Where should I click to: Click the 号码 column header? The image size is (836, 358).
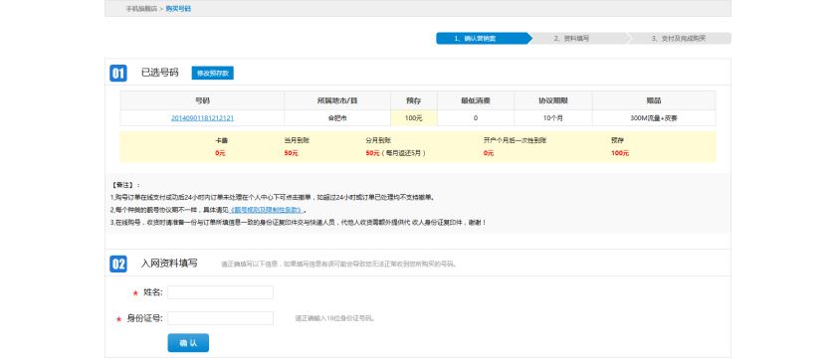click(202, 100)
